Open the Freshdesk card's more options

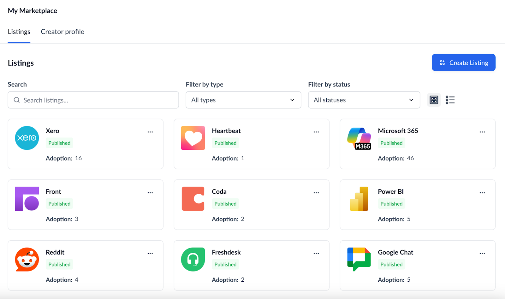[316, 253]
